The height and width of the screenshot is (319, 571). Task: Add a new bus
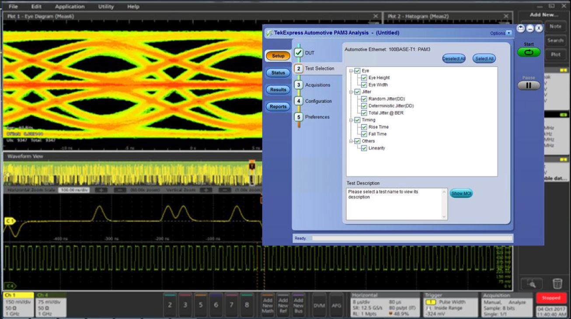(x=298, y=305)
